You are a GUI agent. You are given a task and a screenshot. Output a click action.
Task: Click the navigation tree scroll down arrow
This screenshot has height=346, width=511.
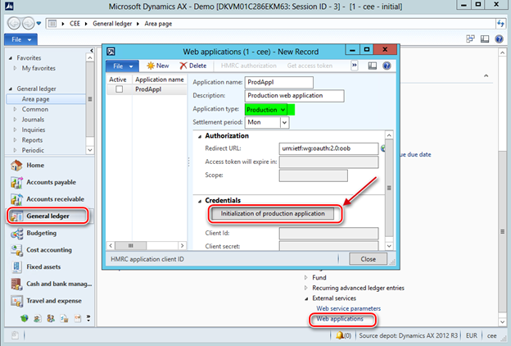coord(90,150)
